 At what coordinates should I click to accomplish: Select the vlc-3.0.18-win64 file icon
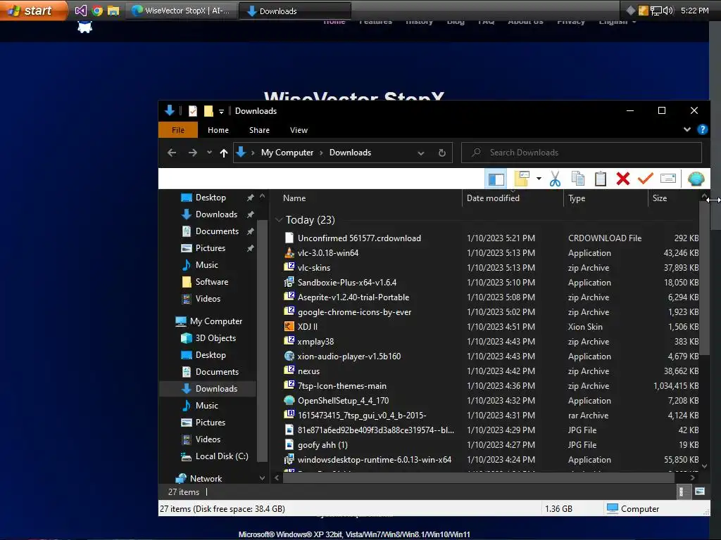click(289, 252)
